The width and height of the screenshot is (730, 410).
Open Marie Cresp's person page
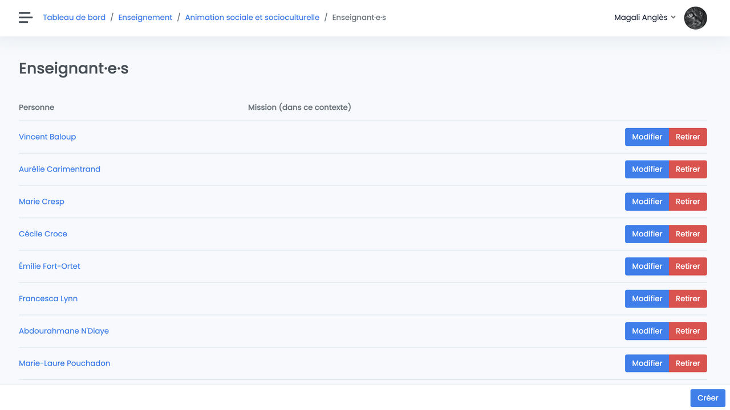(x=42, y=202)
